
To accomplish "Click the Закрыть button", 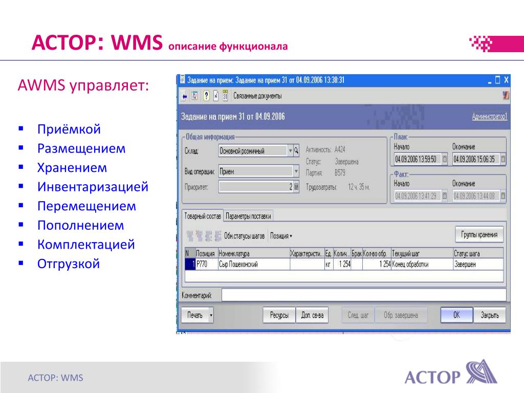I will (490, 315).
